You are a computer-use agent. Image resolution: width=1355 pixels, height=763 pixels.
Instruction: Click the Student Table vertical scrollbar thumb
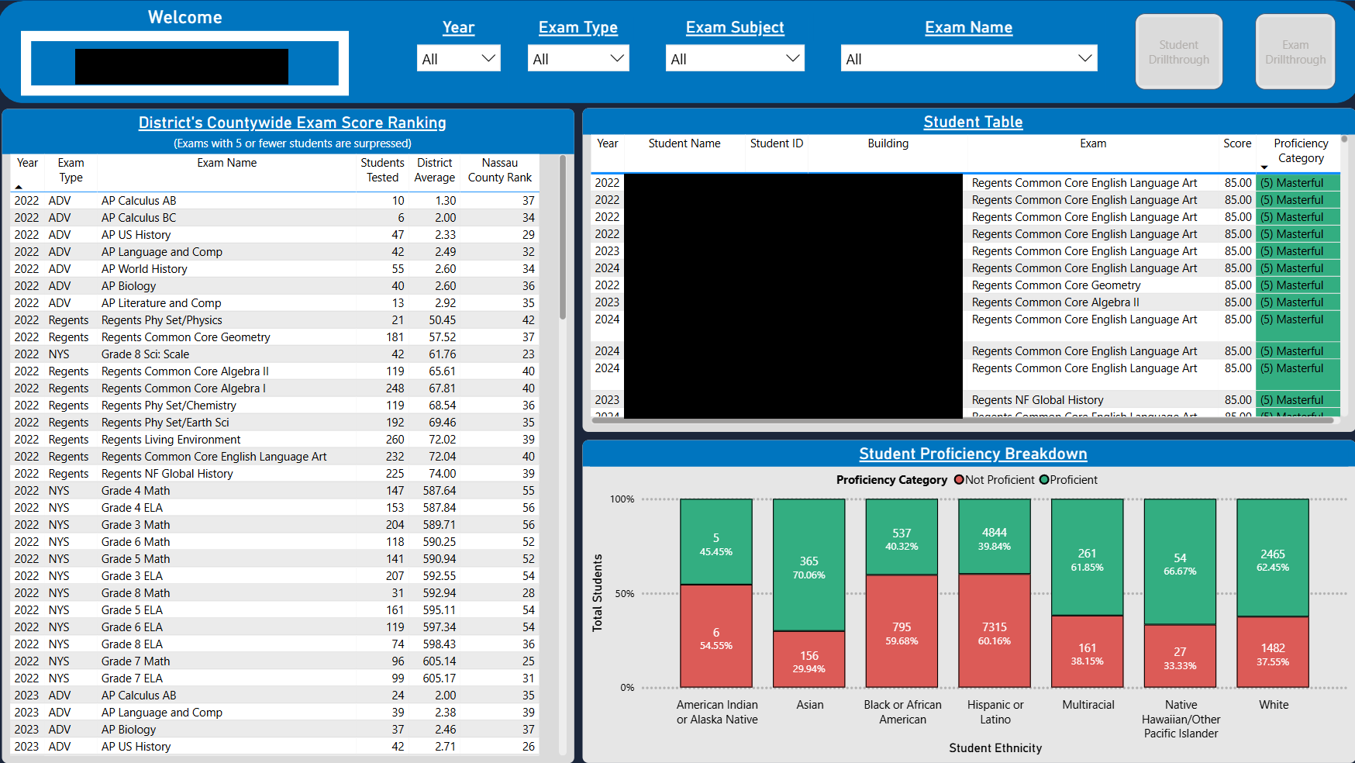[x=1344, y=140]
